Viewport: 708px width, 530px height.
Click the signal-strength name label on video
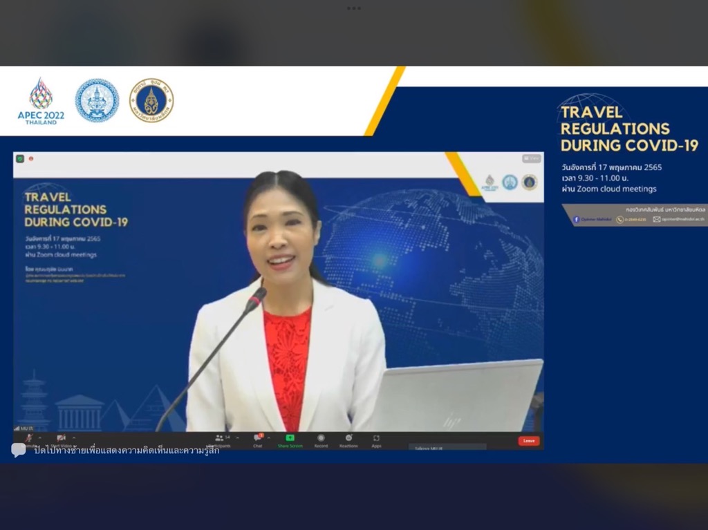24,428
